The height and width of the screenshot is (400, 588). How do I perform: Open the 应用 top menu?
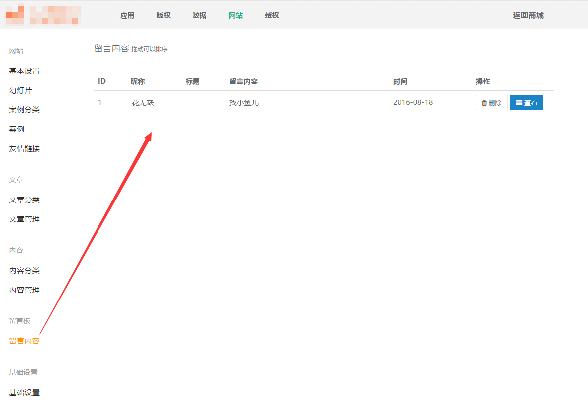click(127, 15)
